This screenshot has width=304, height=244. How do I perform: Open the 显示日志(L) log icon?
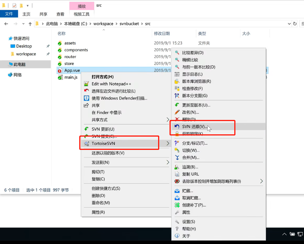[x=177, y=74]
